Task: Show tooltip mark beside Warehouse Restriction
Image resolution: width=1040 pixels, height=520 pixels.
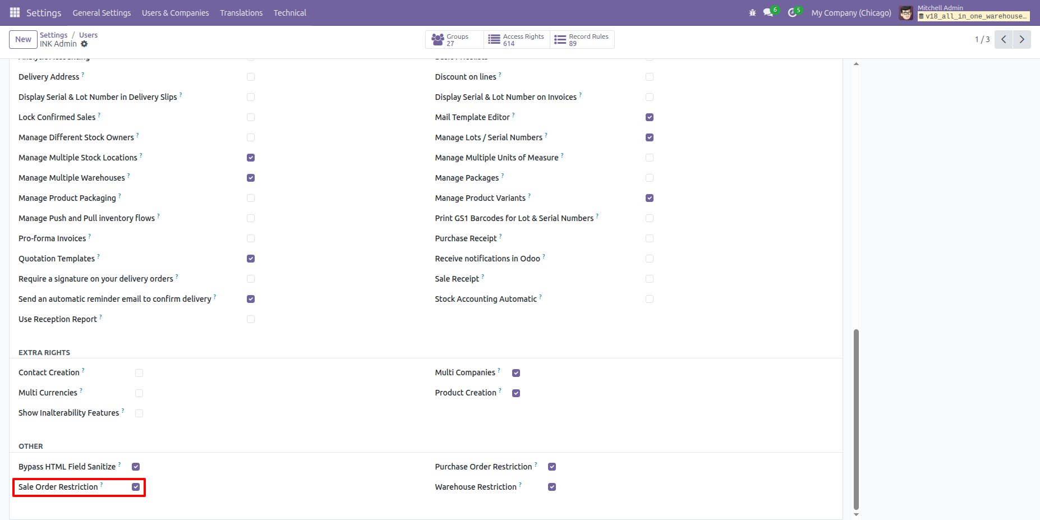Action: 520,484
